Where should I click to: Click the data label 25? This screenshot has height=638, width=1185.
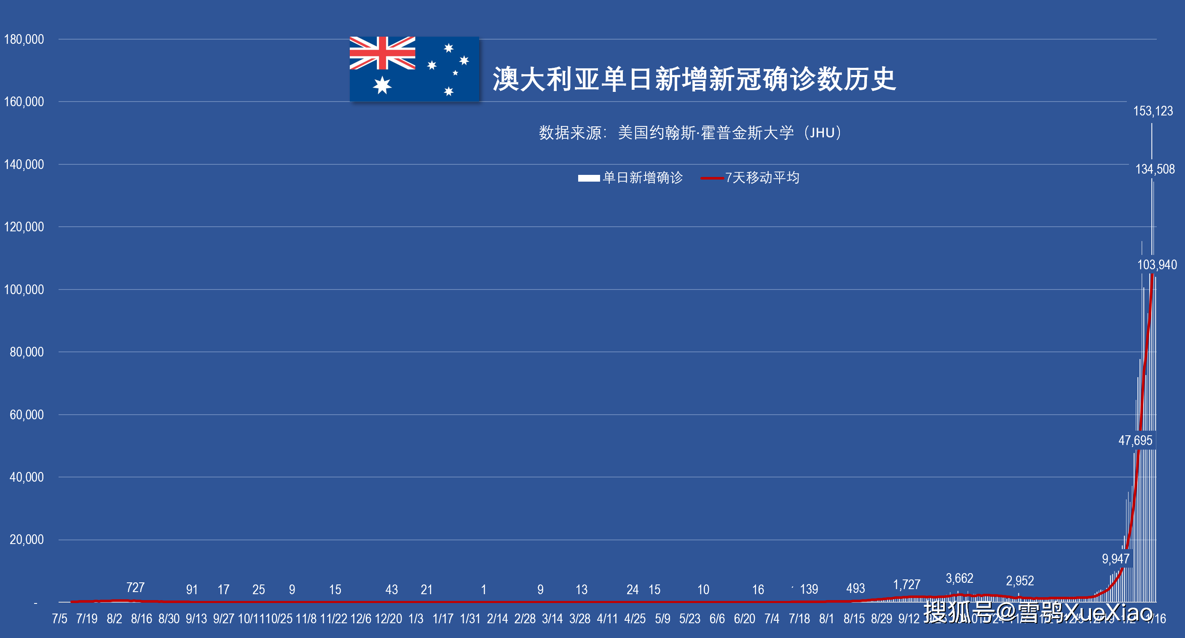258,590
